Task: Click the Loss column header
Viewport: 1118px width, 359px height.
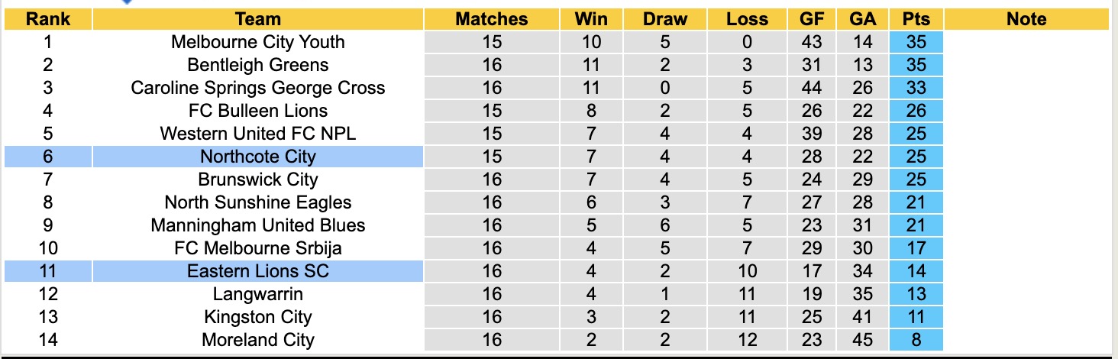Action: point(747,19)
